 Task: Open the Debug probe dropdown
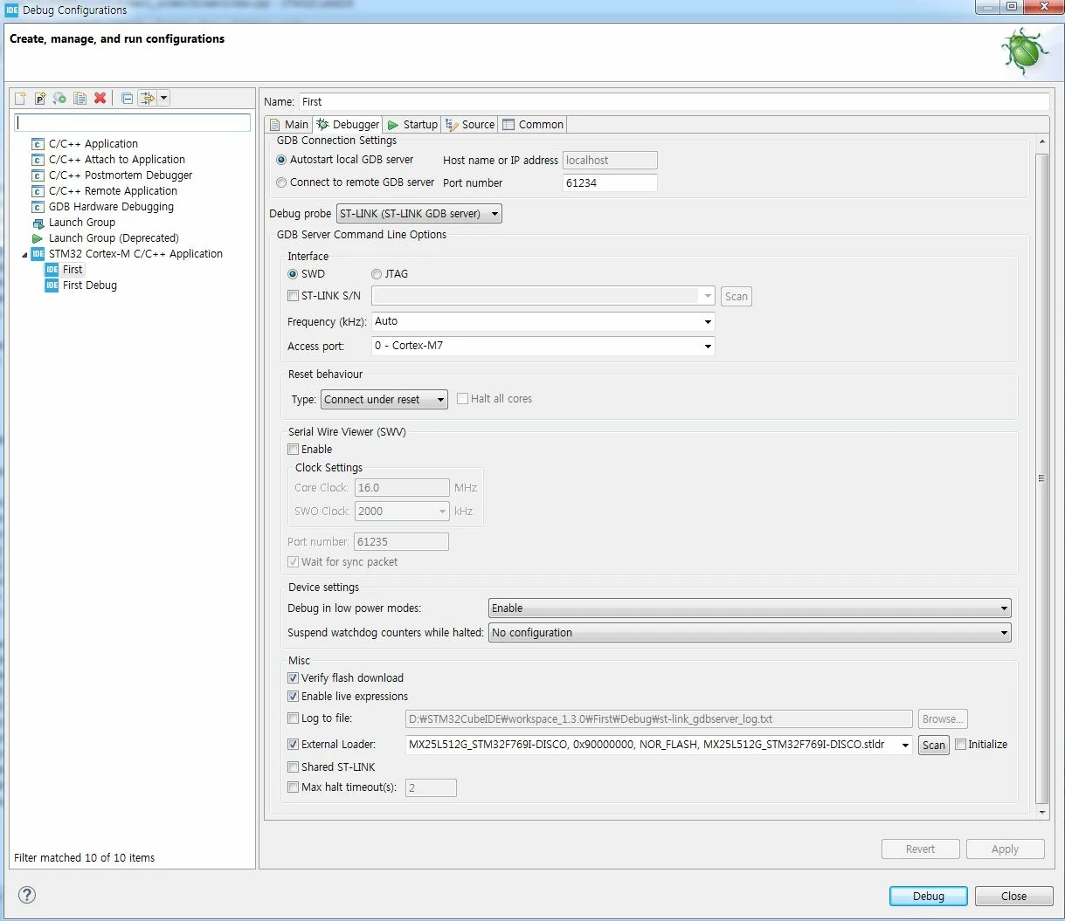pyautogui.click(x=418, y=213)
